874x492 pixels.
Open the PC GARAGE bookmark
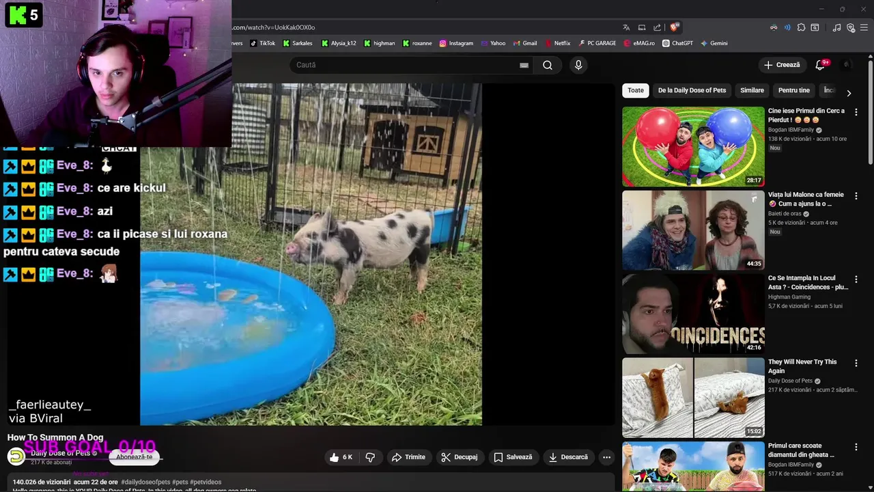[597, 43]
